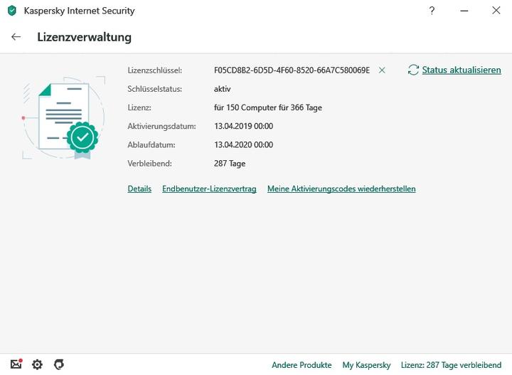The height and width of the screenshot is (375, 512).
Task: Click the license key text F05CD8B2
Action: pos(292,70)
